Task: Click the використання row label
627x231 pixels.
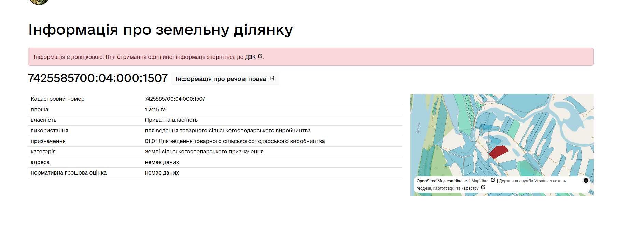Action: [50, 130]
